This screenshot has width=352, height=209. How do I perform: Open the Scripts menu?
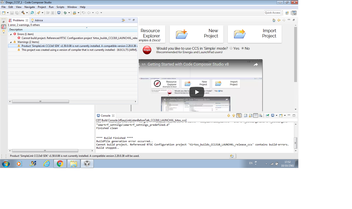60,7
